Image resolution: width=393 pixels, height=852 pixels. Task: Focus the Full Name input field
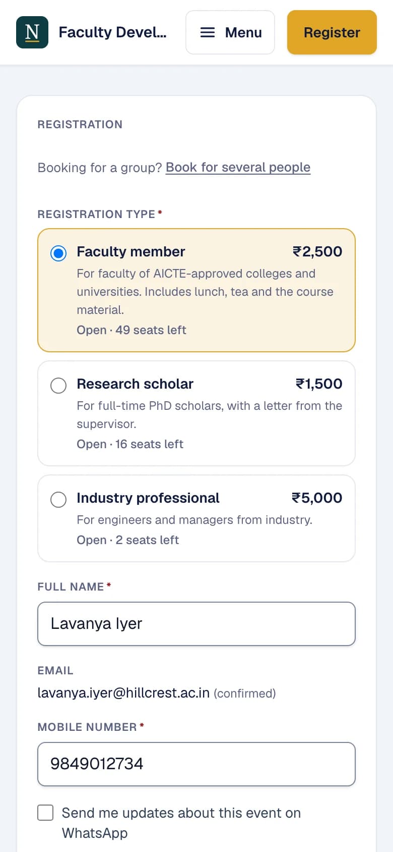pos(196,624)
